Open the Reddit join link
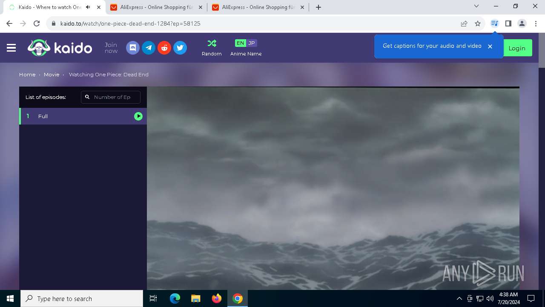The height and width of the screenshot is (307, 545). (x=164, y=48)
